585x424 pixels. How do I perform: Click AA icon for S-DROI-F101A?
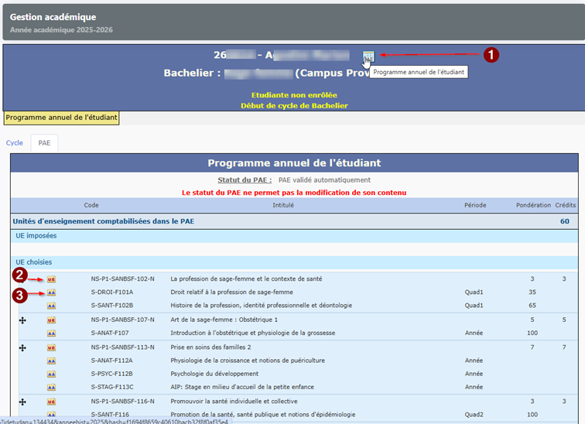tap(52, 292)
